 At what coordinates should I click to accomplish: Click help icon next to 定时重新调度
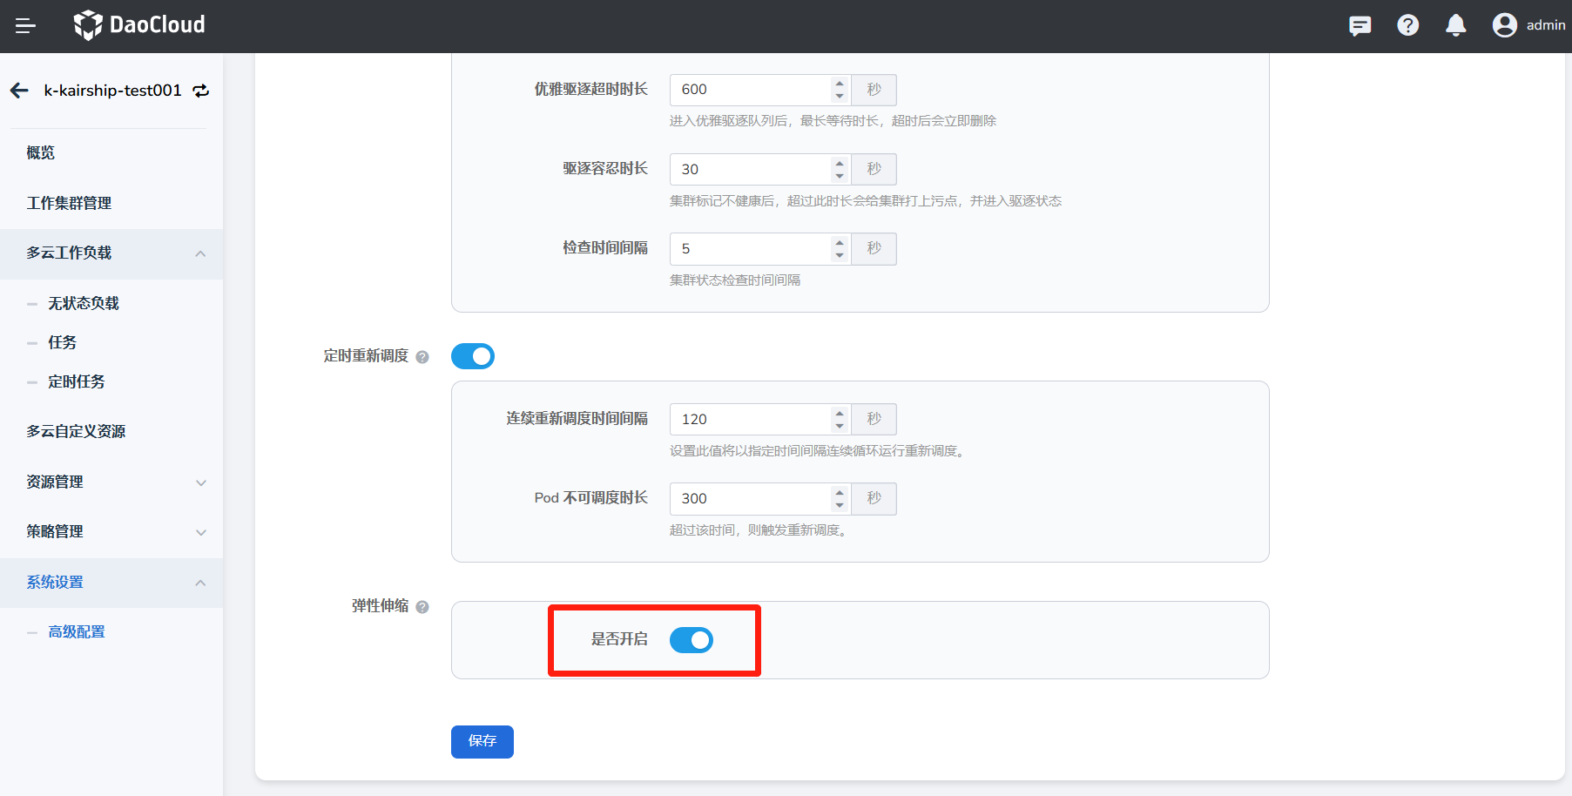click(x=422, y=357)
